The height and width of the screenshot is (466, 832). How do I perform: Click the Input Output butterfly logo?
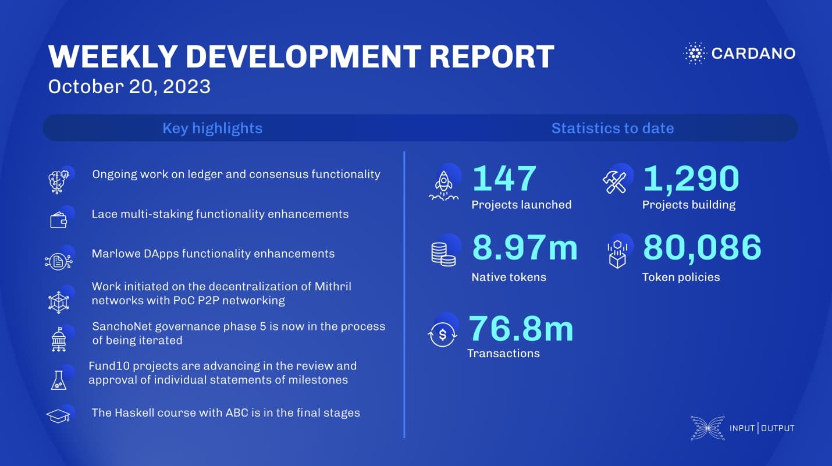(707, 428)
